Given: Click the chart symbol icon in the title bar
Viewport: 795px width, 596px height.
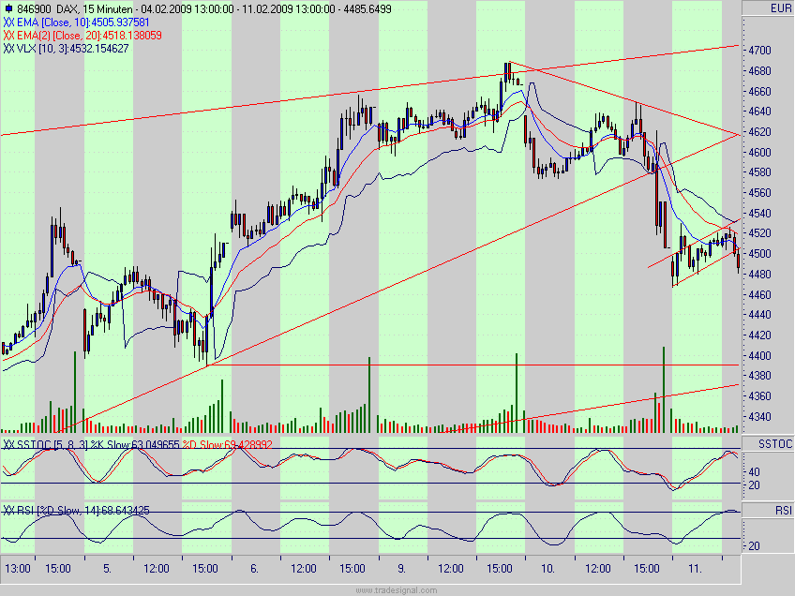Looking at the screenshot, I should (9, 7).
